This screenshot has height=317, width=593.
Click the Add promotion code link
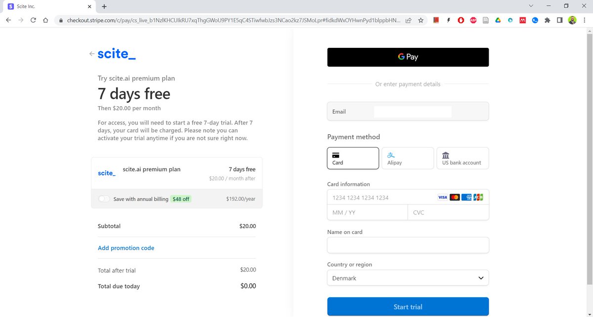tap(126, 248)
